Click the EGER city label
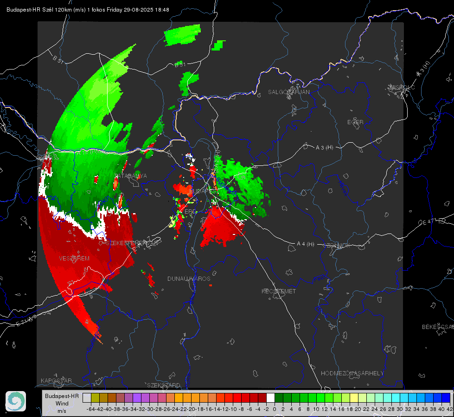This screenshot has width=454, height=417. (355, 122)
